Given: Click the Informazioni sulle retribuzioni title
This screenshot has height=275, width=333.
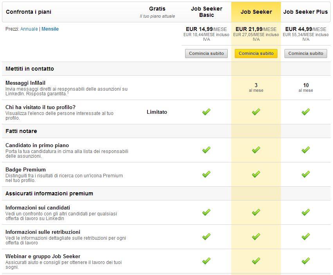Looking at the screenshot, I should (x=43, y=232).
